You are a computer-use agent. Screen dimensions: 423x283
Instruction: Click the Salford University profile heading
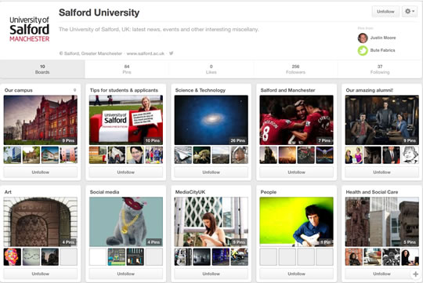click(99, 13)
